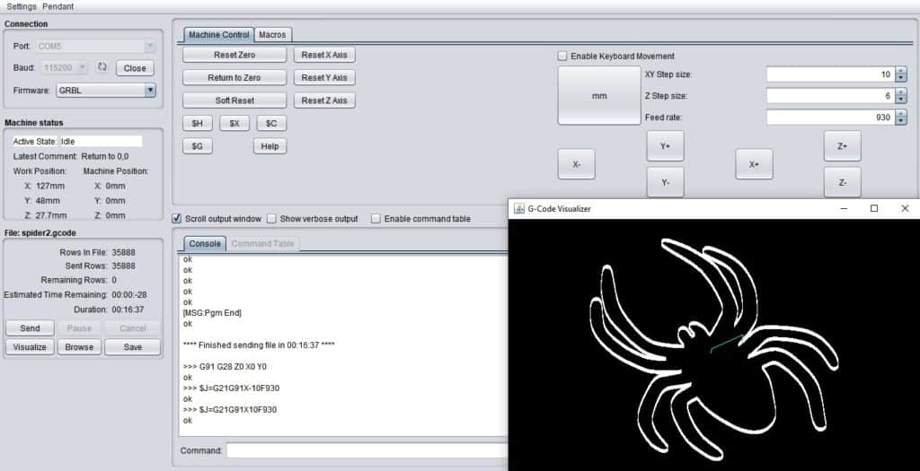Jog the X- direction

(576, 164)
